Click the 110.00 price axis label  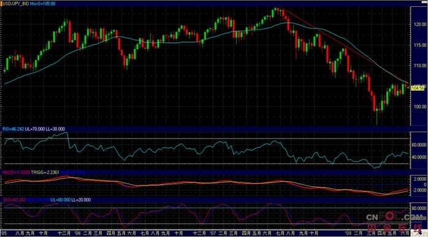[419, 66]
